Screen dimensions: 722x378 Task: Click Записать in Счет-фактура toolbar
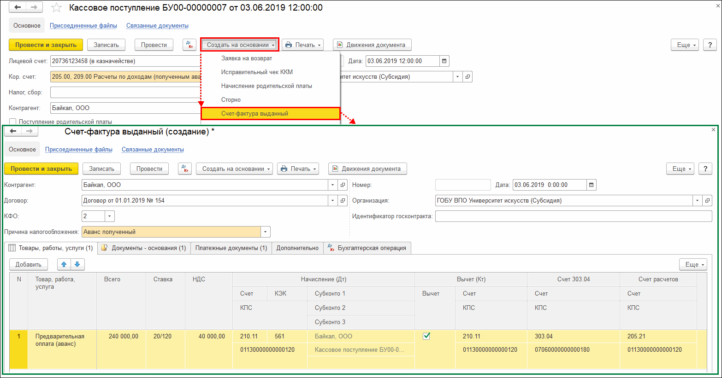click(102, 169)
